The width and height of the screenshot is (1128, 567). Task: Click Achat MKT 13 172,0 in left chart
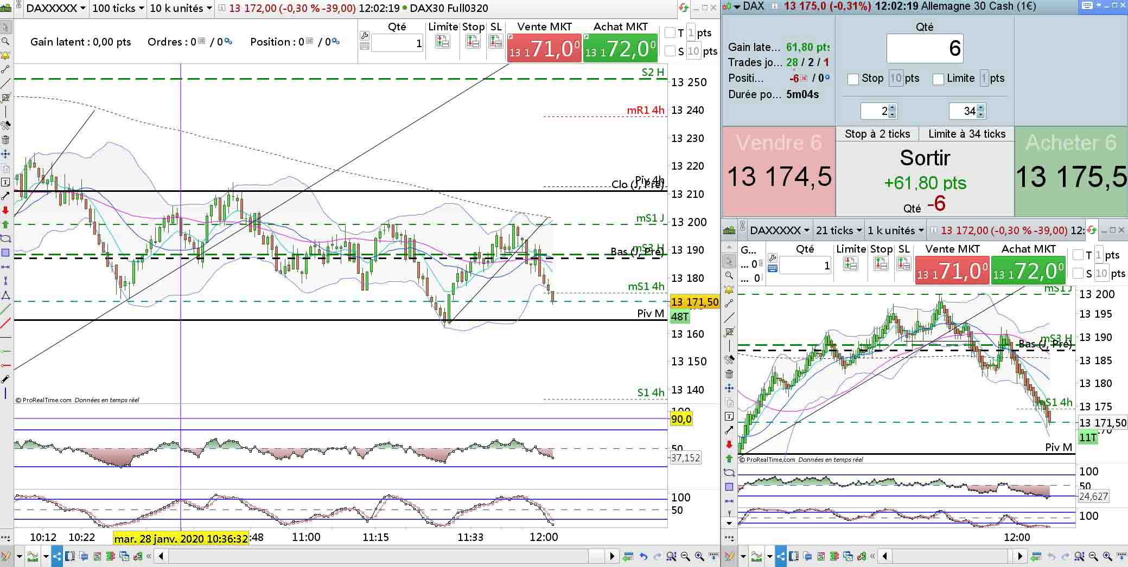pos(620,48)
